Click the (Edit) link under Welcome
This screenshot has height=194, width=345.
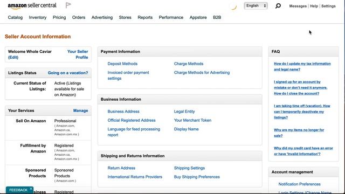click(x=13, y=58)
